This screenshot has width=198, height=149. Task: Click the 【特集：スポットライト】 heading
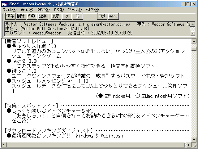coord(31,106)
